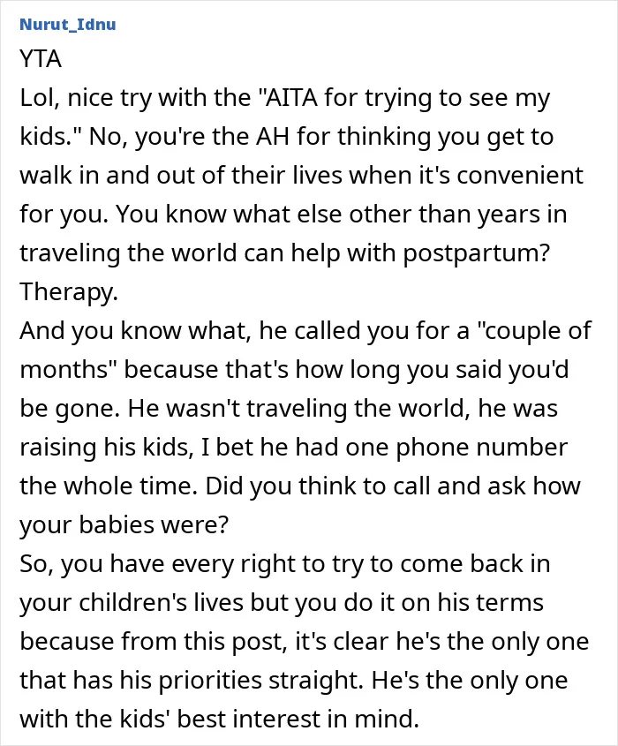Click the word postpartum?
This screenshot has height=746, width=618.
476,253
